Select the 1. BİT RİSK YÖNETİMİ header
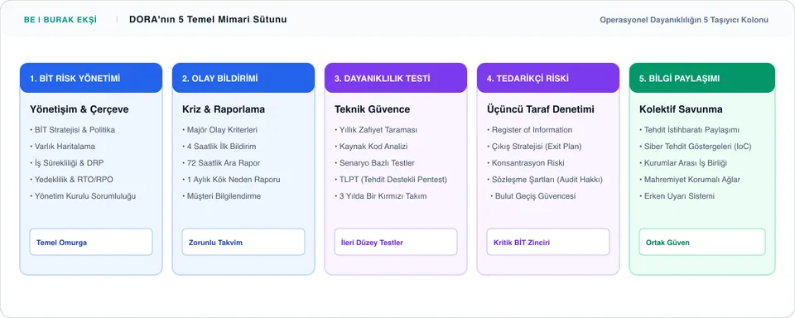 [x=91, y=78]
